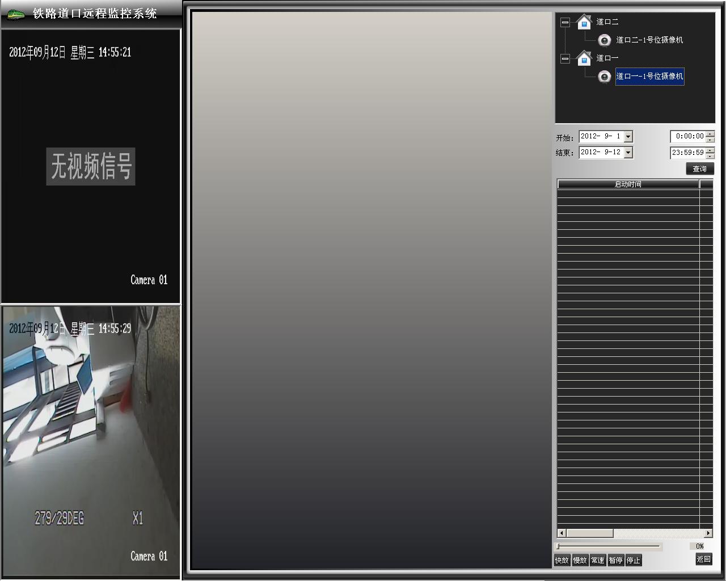
Task: Click the horizontal scrollbar thumb
Action: 590,533
